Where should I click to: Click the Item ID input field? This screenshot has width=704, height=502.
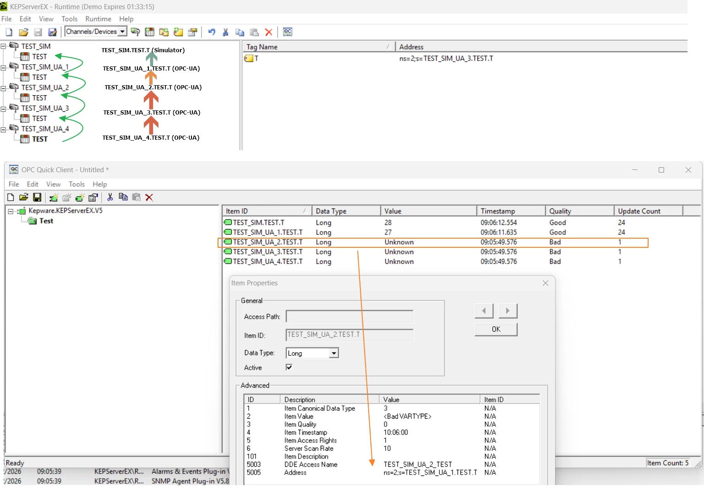(x=349, y=335)
